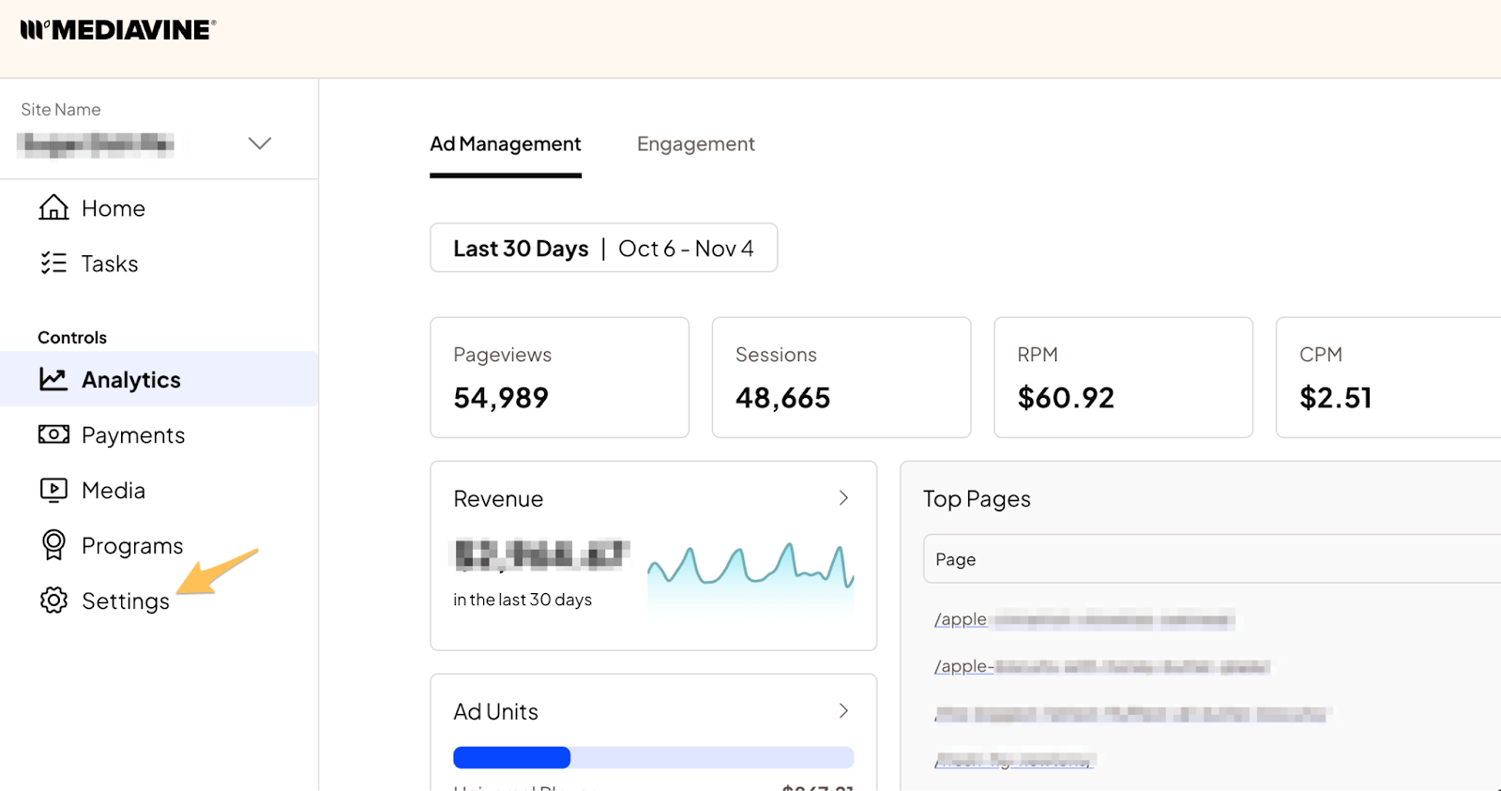Select the Ad Management tab
This screenshot has width=1501, height=791.
pyautogui.click(x=506, y=145)
